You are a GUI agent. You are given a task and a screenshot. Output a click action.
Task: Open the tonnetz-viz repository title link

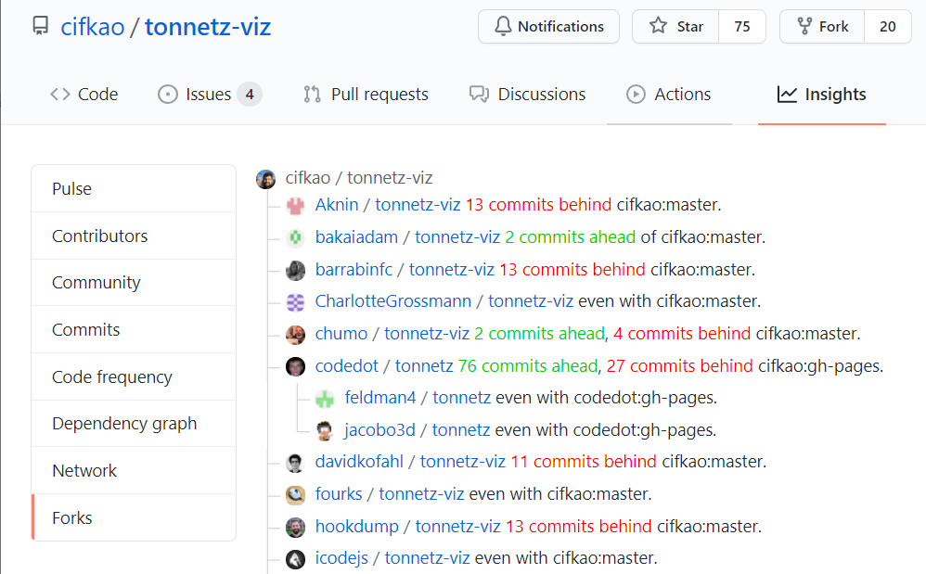tap(208, 27)
